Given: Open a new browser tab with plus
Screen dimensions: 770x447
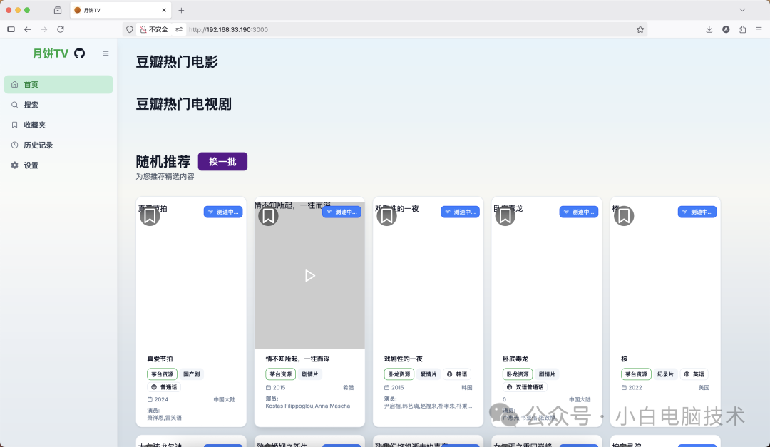Looking at the screenshot, I should [x=181, y=10].
